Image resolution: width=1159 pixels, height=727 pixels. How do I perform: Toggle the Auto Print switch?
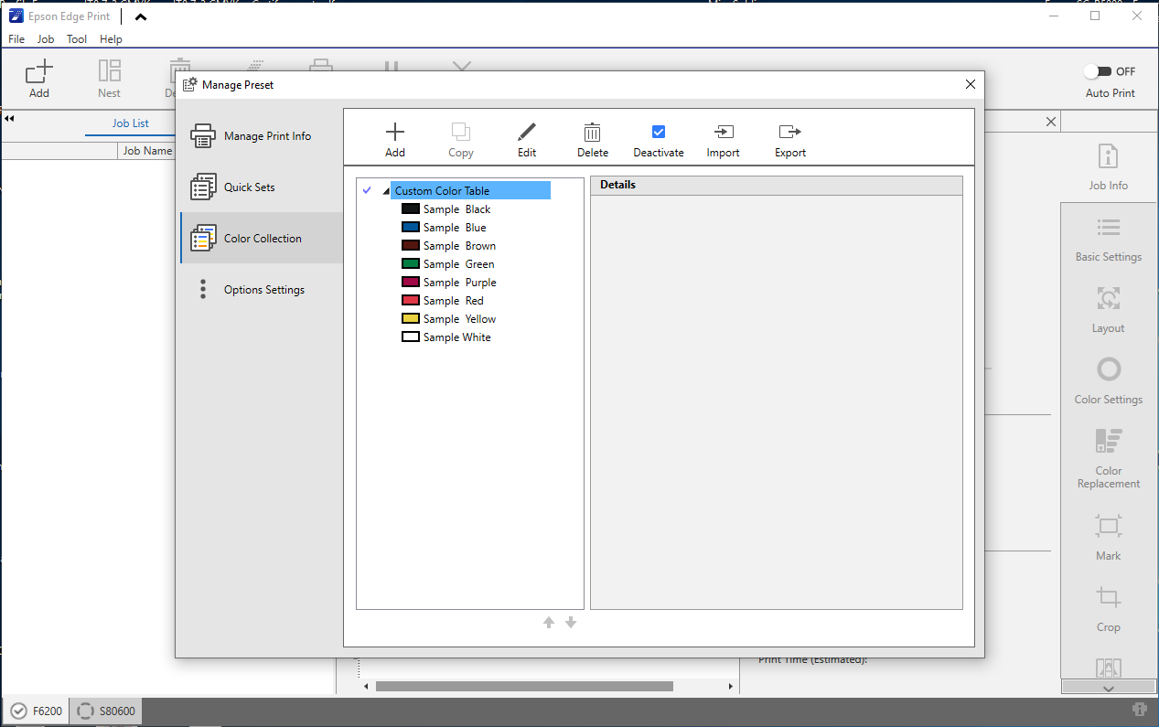(1097, 71)
